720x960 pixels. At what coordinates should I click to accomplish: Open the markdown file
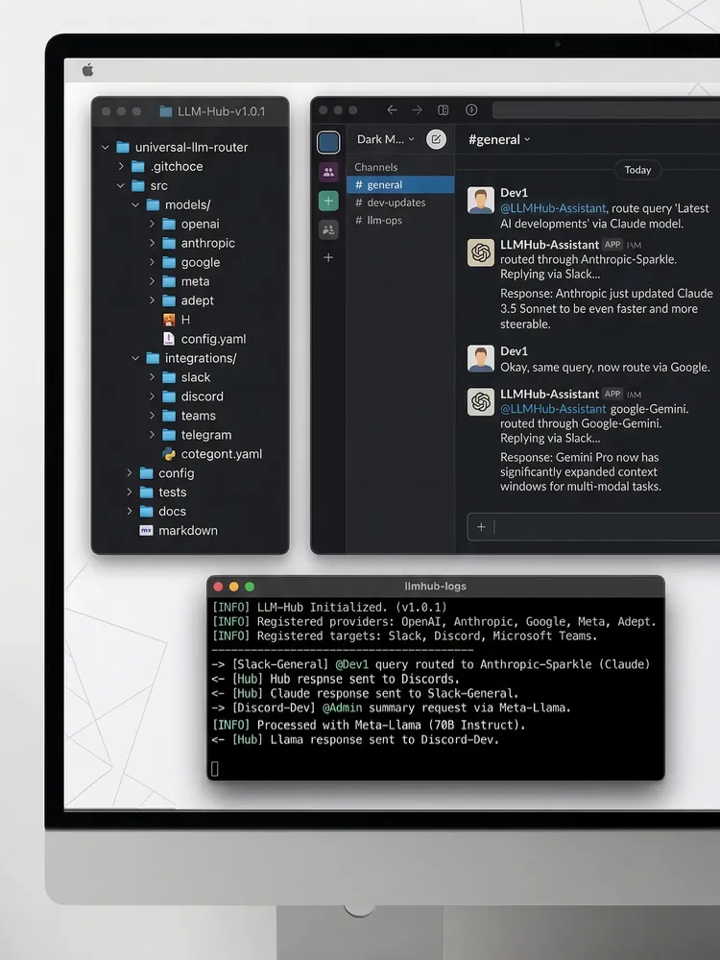pos(179,530)
